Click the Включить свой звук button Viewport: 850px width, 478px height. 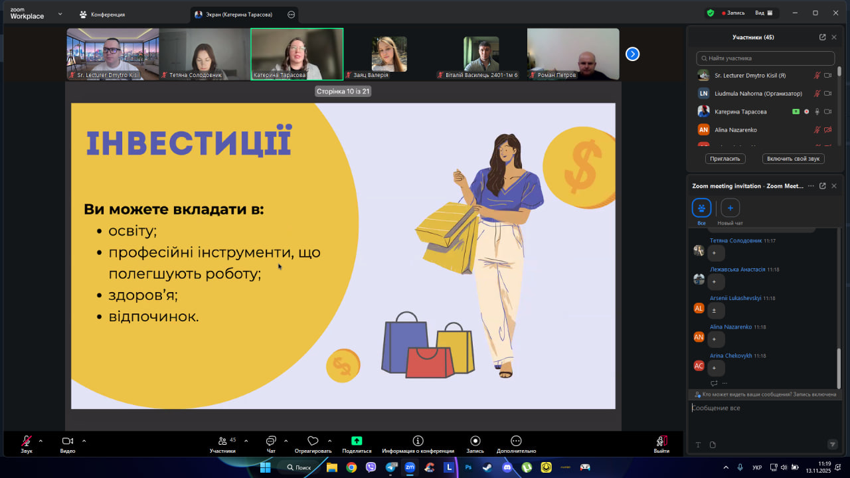[x=795, y=159]
